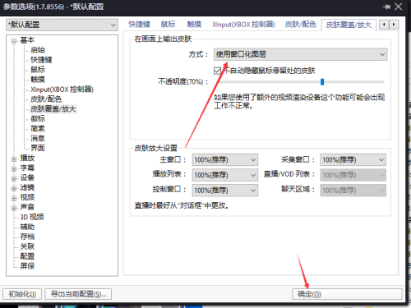Click the 不透明度 slider handle
This screenshot has height=308, width=411.
[322, 81]
